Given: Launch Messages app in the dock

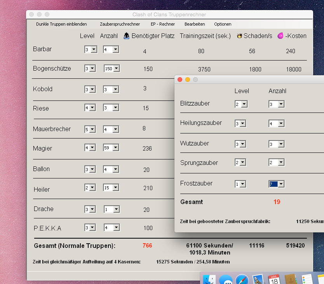Looking at the screenshot, I should [226, 279].
